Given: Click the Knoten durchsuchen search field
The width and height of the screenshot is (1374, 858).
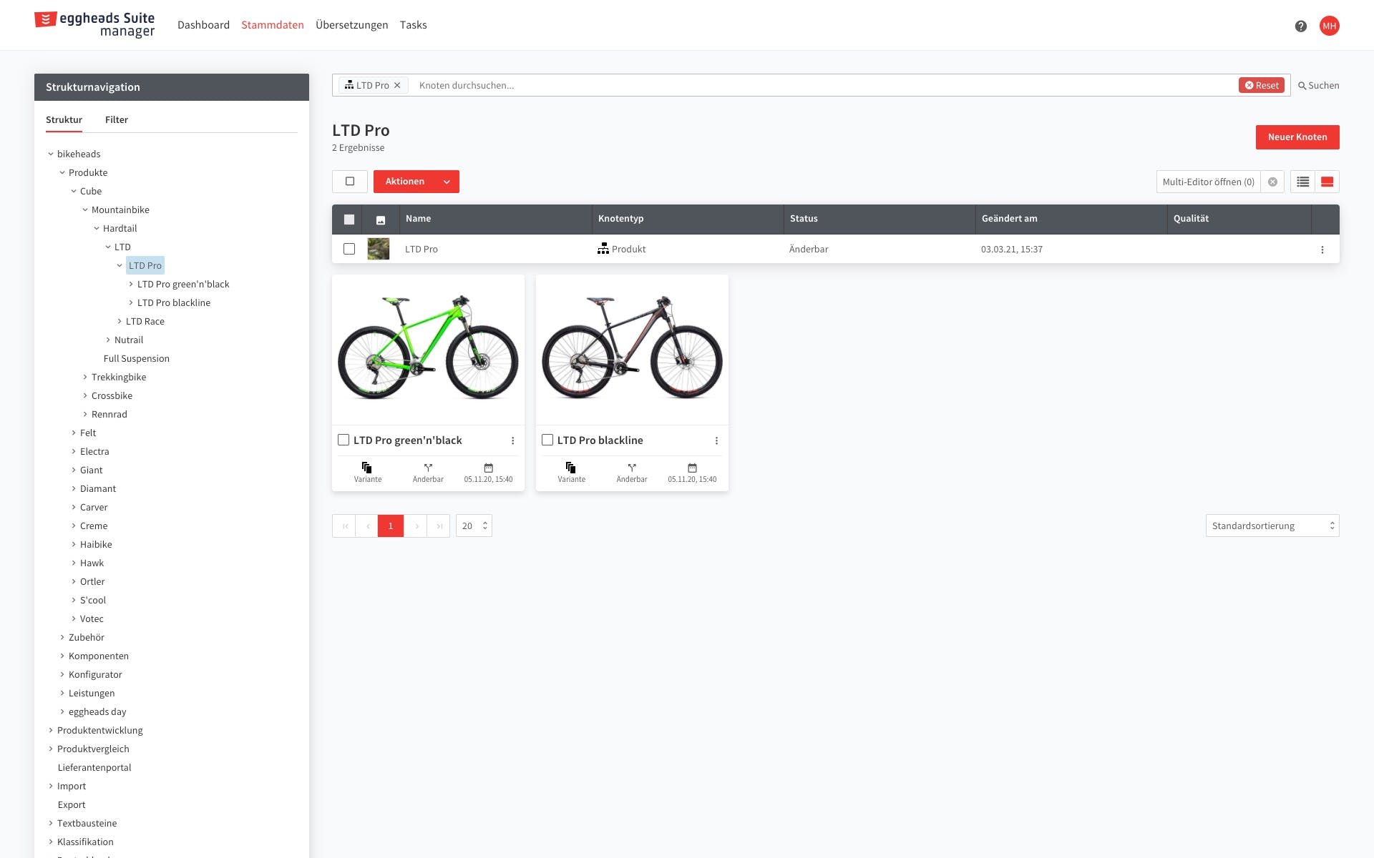Looking at the screenshot, I should click(823, 85).
